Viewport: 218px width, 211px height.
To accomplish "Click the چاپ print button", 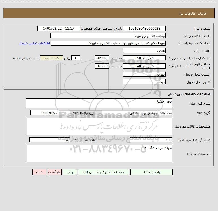I will (70, 172).
